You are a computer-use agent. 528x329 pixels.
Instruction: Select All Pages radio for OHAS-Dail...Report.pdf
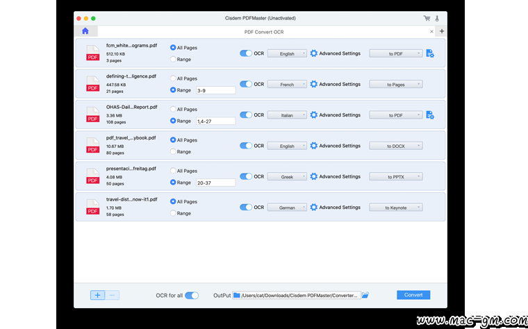(173, 109)
